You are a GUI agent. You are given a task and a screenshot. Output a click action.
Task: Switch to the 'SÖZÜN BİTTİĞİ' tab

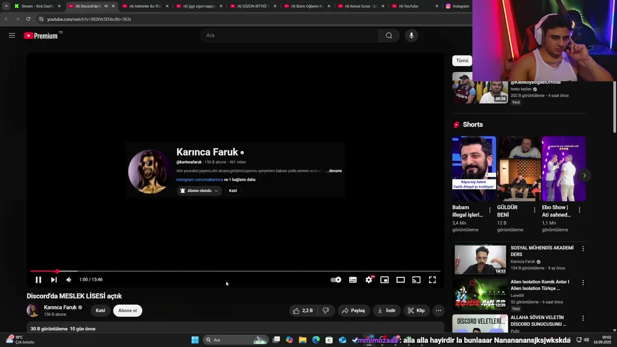click(x=253, y=6)
